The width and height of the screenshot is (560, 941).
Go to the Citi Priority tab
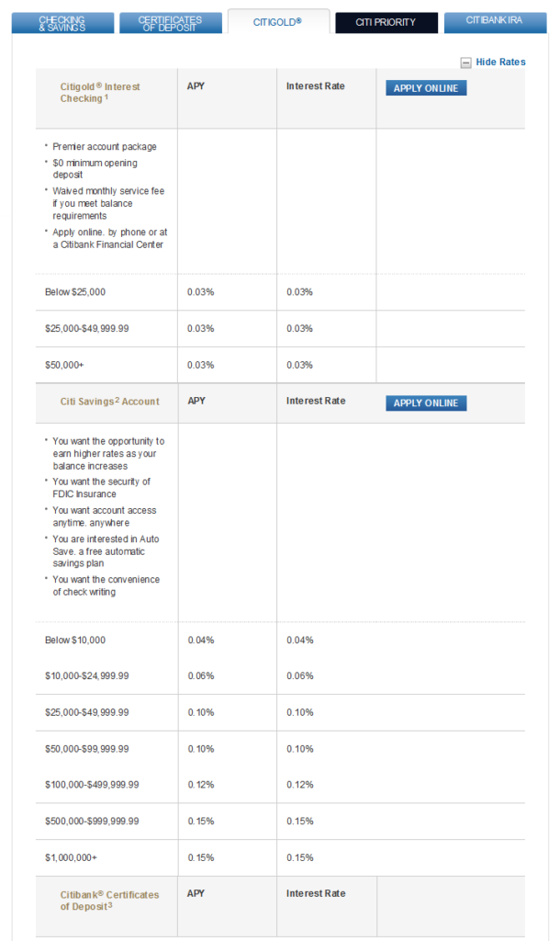pyautogui.click(x=386, y=22)
